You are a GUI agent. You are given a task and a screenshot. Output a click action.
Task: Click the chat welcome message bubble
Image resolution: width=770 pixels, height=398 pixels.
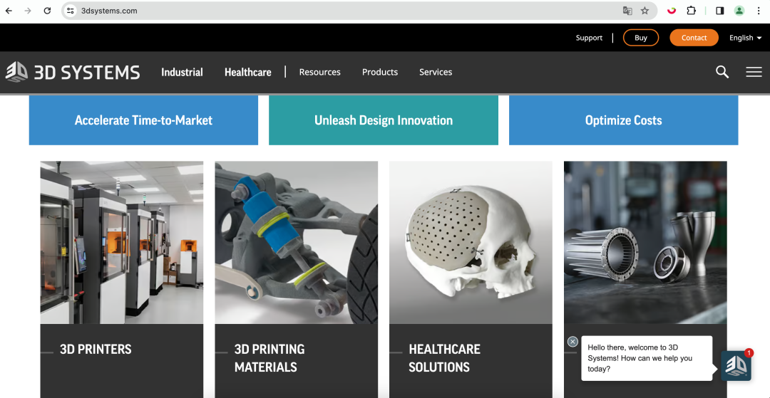(x=647, y=358)
